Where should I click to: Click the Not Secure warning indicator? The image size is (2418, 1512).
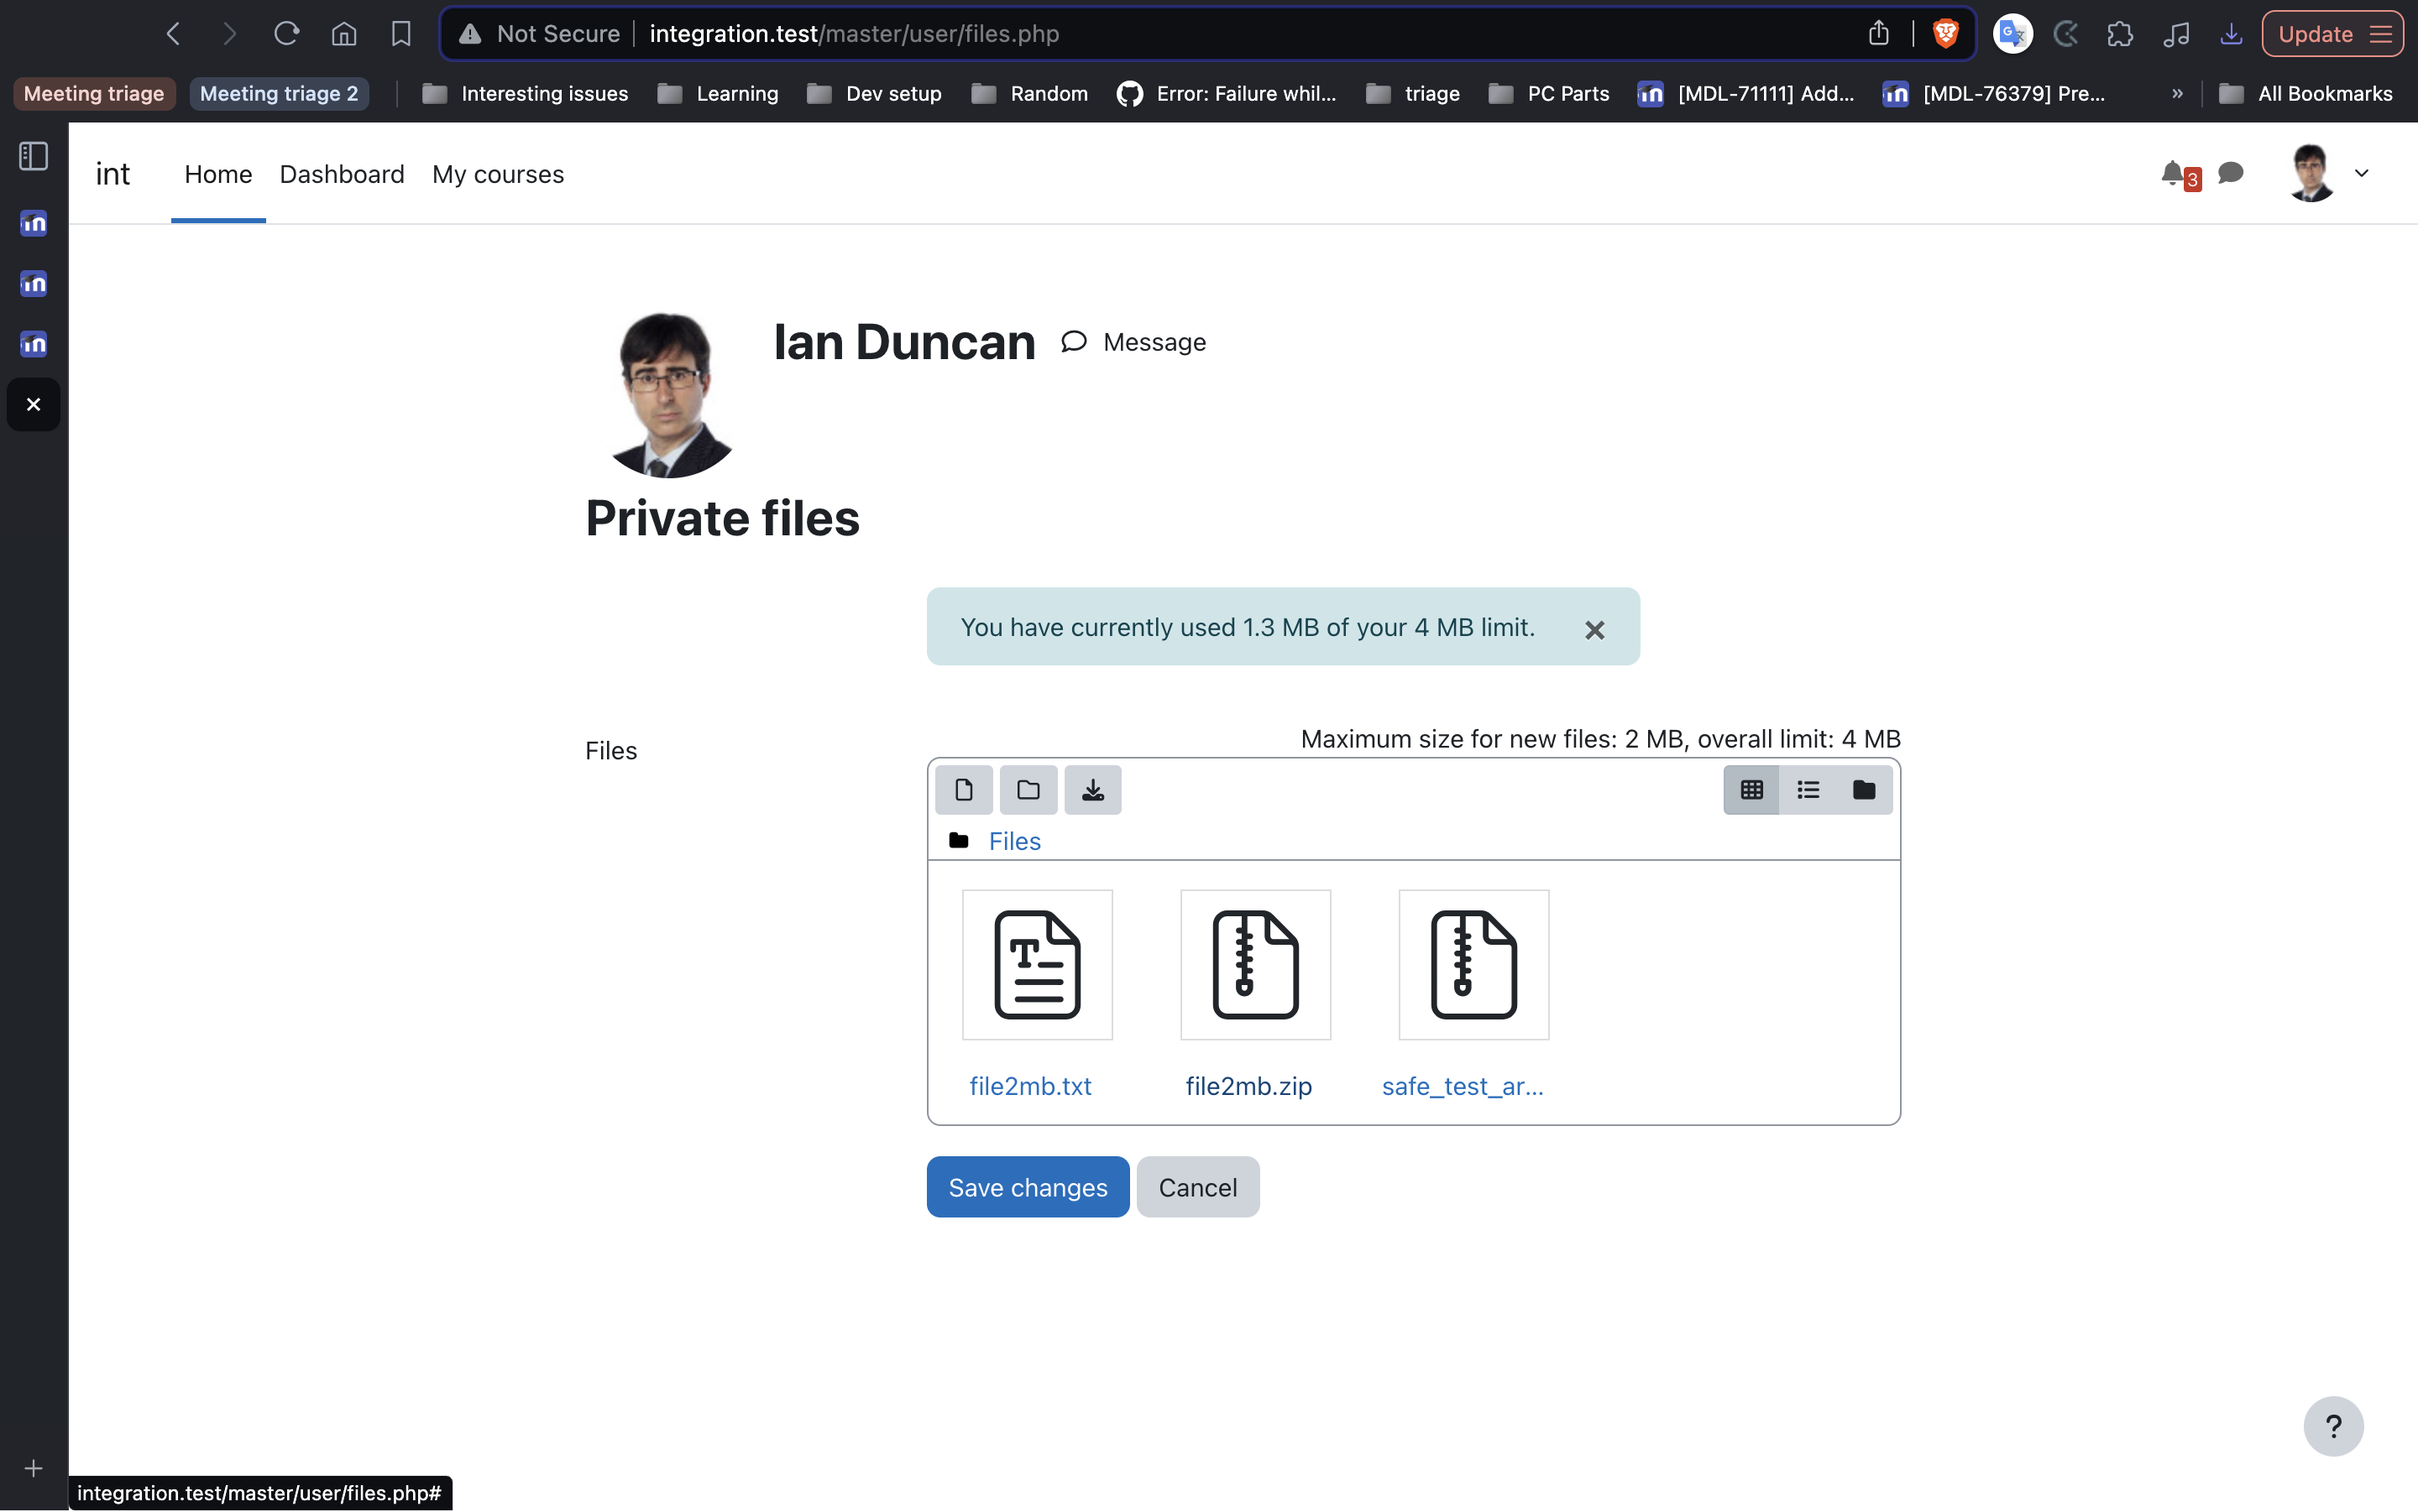point(538,34)
